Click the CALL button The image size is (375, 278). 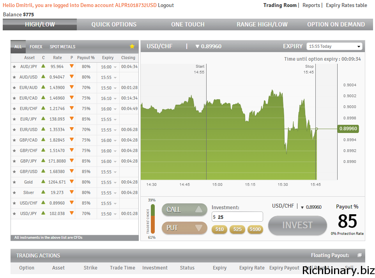coord(184,210)
